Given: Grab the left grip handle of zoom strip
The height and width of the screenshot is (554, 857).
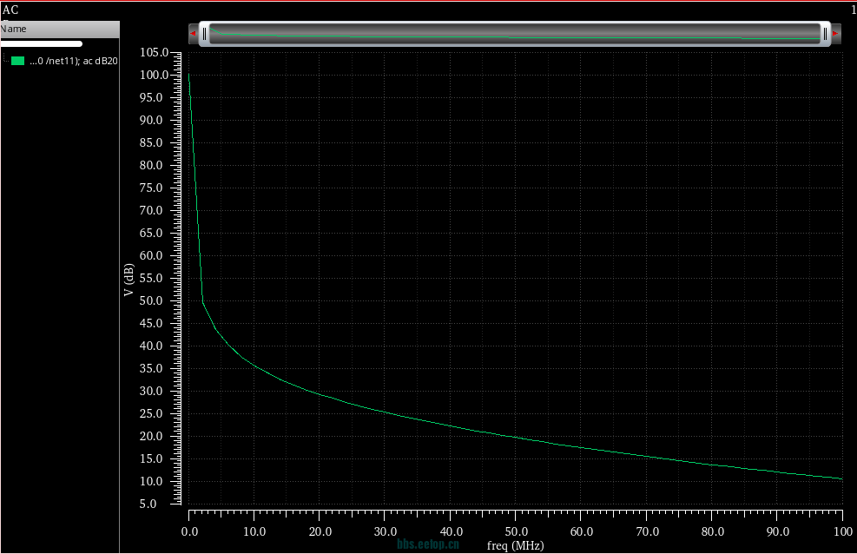Looking at the screenshot, I should click(205, 34).
